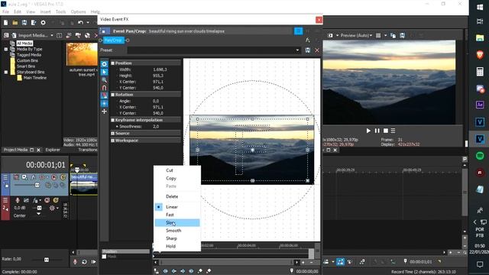Select the Show Properties tool in Pan/Crop sidebar
This screenshot has height=275, width=489.
(104, 64)
